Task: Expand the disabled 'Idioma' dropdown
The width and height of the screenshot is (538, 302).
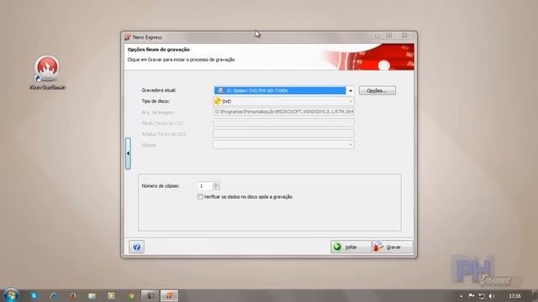Action: coord(351,145)
